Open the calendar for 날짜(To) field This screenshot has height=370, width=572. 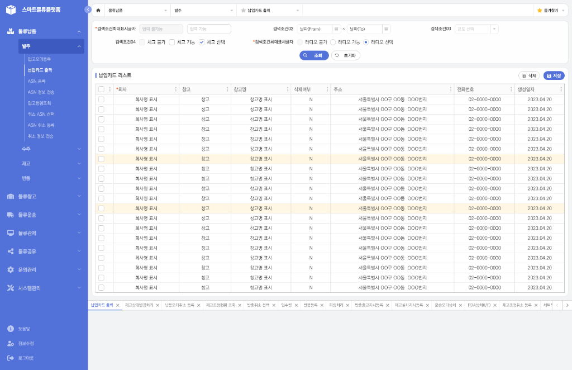point(386,29)
